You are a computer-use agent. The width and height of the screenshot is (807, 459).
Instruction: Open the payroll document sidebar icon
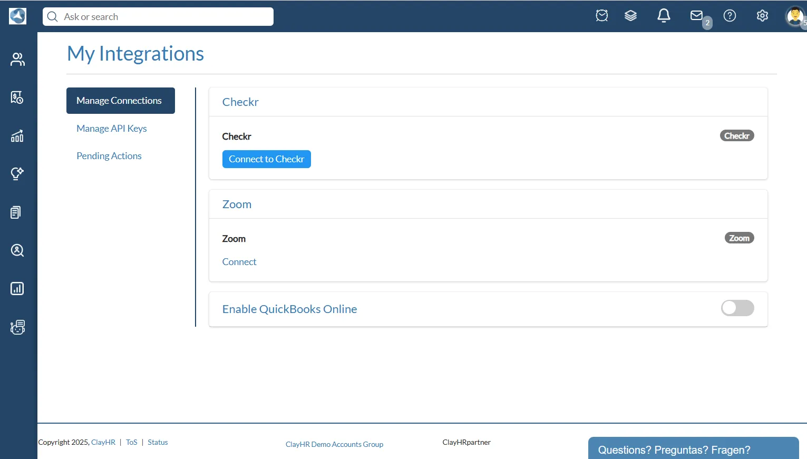pyautogui.click(x=17, y=97)
